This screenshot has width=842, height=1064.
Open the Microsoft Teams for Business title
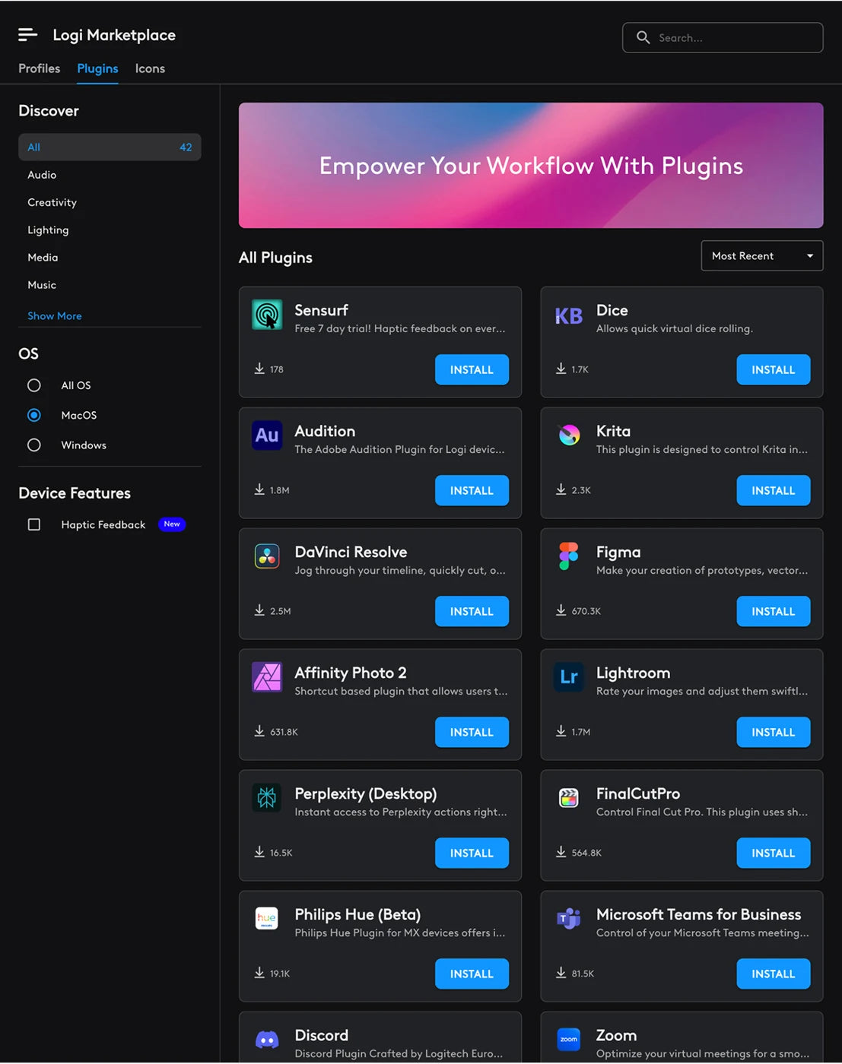(699, 914)
